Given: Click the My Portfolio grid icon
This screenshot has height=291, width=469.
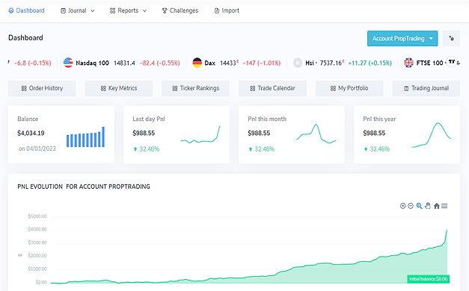Looking at the screenshot, I should pyautogui.click(x=333, y=88).
